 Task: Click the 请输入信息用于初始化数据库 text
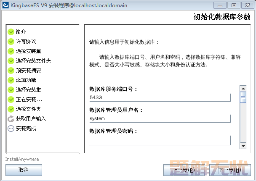tap(124, 42)
